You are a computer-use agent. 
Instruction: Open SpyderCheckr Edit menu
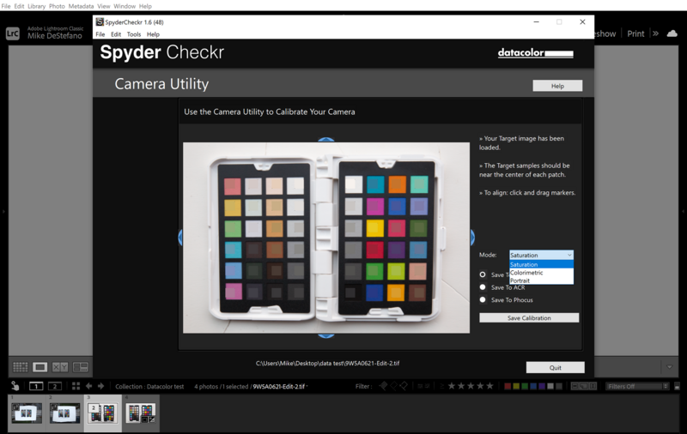[x=116, y=34]
